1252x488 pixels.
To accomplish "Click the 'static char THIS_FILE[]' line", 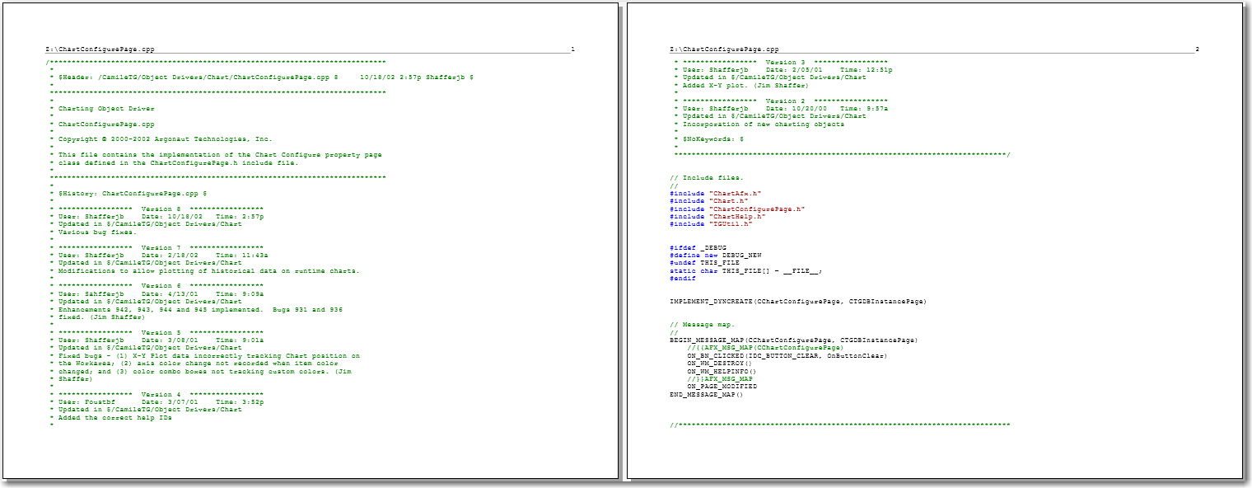I will [746, 270].
